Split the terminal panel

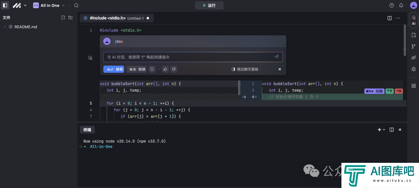[x=392, y=129]
